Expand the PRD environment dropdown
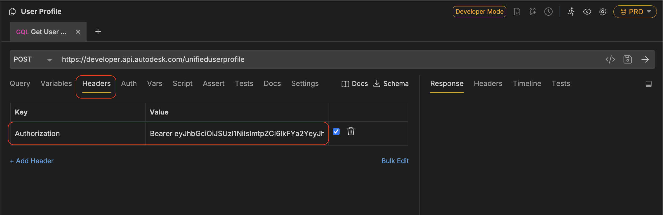This screenshot has height=215, width=663. point(635,12)
